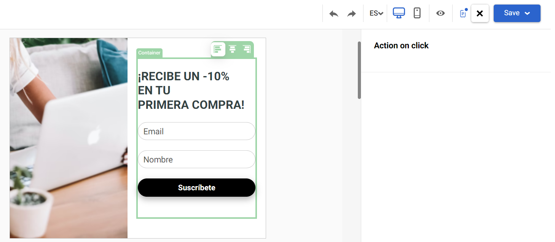
Task: Switch to mobile preview mode
Action: point(417,13)
